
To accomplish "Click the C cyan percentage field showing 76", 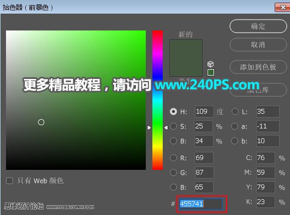I will 265,158.
